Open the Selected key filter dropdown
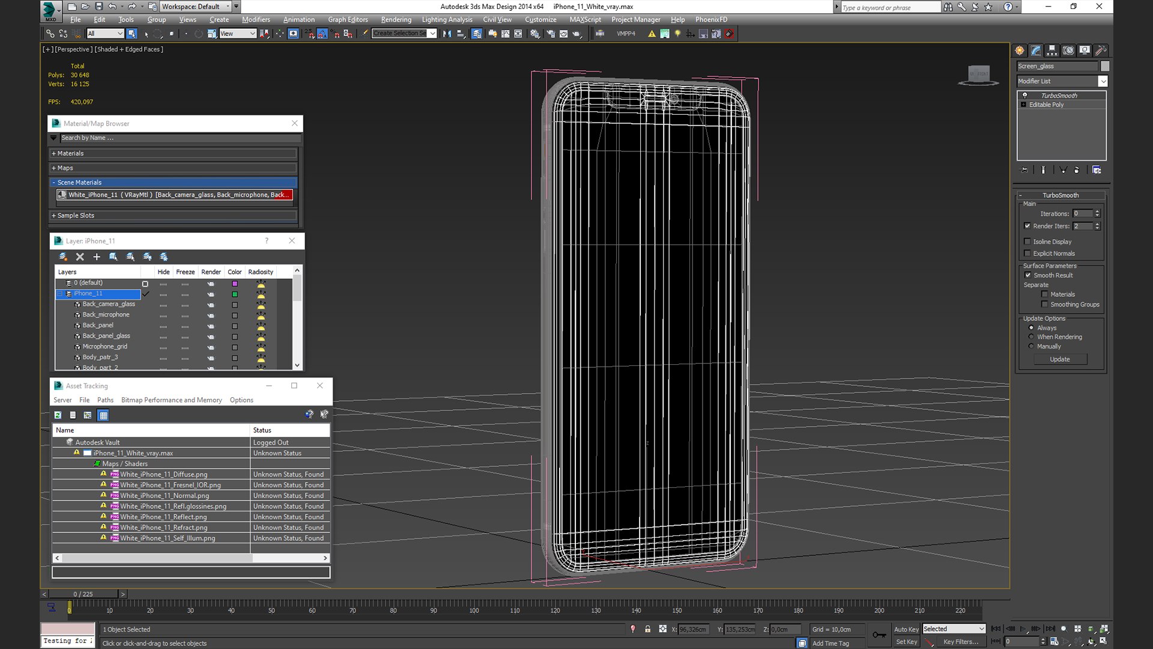The height and width of the screenshot is (649, 1153). click(x=954, y=629)
